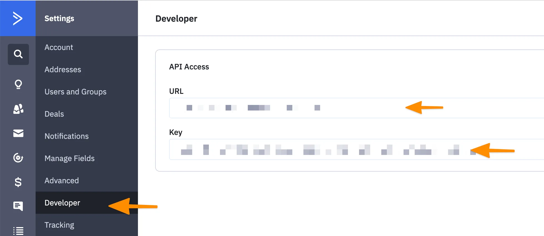
Task: Select the lightbulb ideas icon
Action: (x=18, y=85)
